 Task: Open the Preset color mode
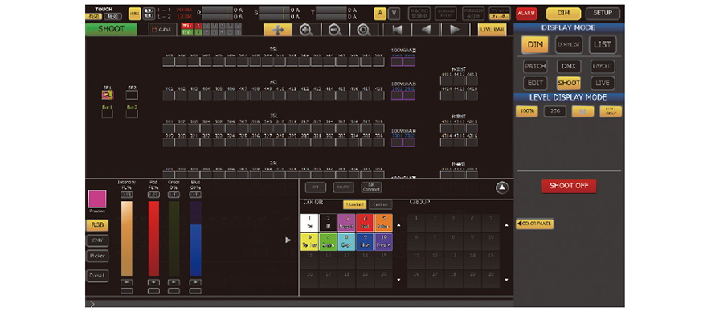coord(97,276)
